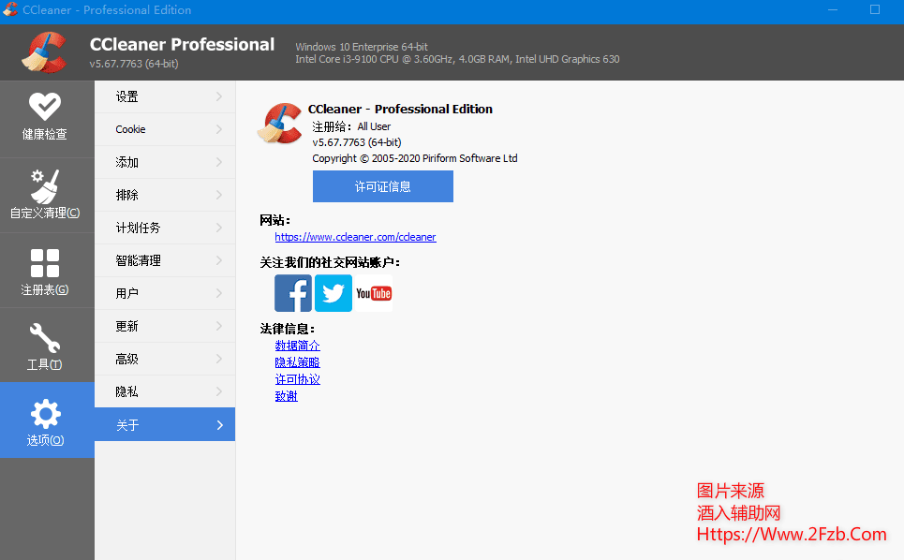Viewport: 904px width, 560px height.
Task: Expand the 计划任务 chevron arrow
Action: pos(218,228)
